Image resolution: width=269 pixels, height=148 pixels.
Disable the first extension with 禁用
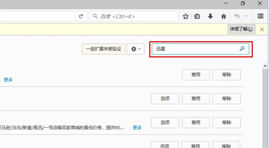tap(196, 74)
